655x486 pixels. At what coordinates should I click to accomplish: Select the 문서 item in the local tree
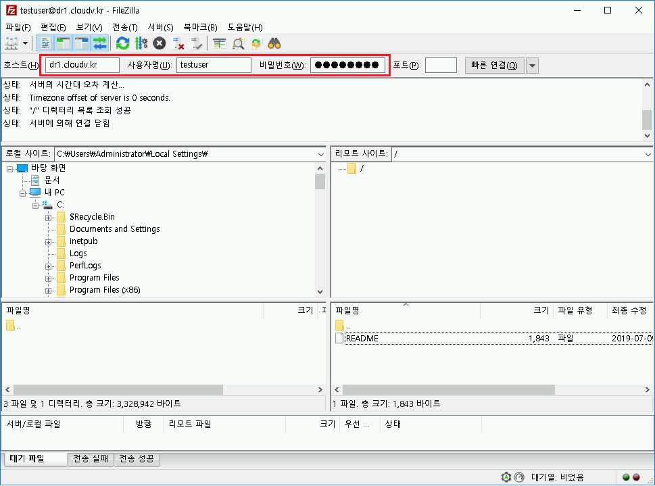tap(52, 180)
